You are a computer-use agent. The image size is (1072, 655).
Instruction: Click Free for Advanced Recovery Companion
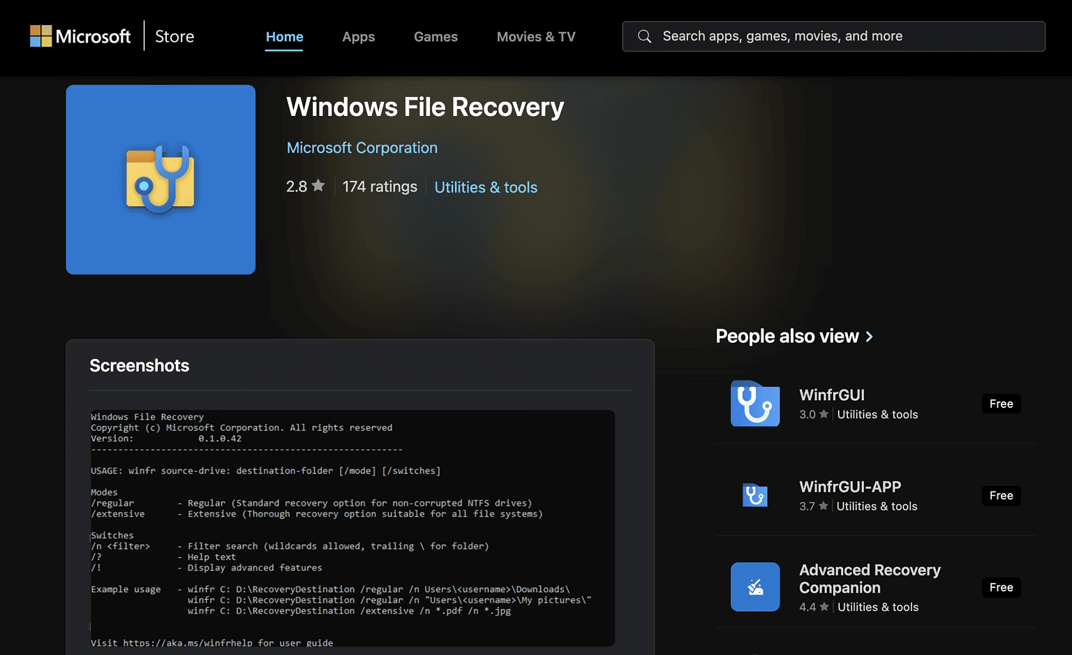[1001, 587]
